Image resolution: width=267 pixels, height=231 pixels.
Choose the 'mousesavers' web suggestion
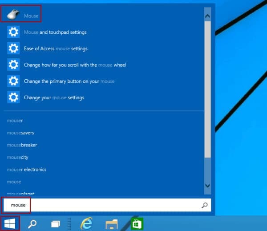tap(20, 133)
